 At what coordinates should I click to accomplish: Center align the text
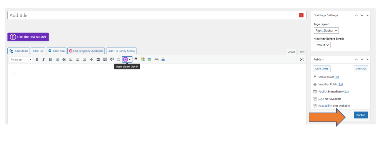(x=78, y=59)
